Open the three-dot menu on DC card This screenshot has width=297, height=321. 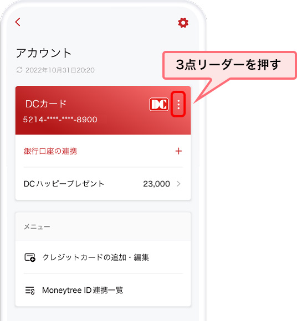(178, 105)
